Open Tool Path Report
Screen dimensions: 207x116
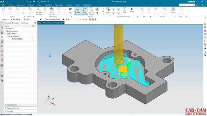92,11
